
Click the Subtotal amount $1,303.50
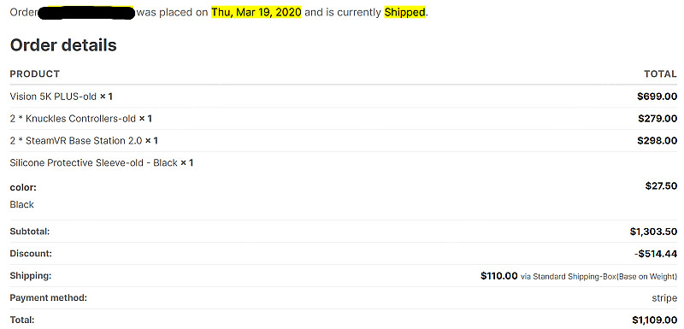[653, 232]
